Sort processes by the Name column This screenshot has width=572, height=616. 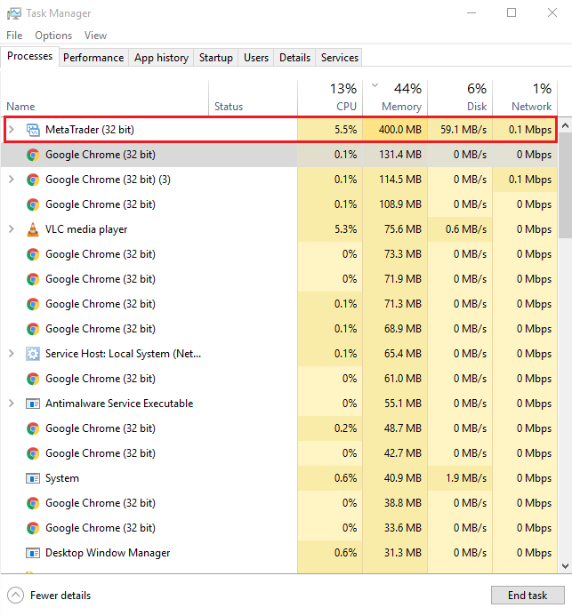(x=105, y=98)
